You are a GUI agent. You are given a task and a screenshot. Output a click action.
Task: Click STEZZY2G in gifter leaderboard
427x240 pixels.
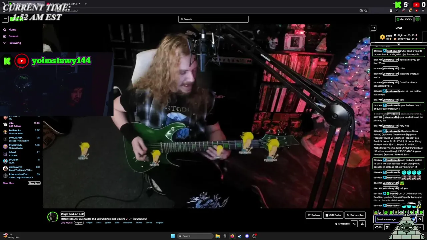[x=404, y=39]
